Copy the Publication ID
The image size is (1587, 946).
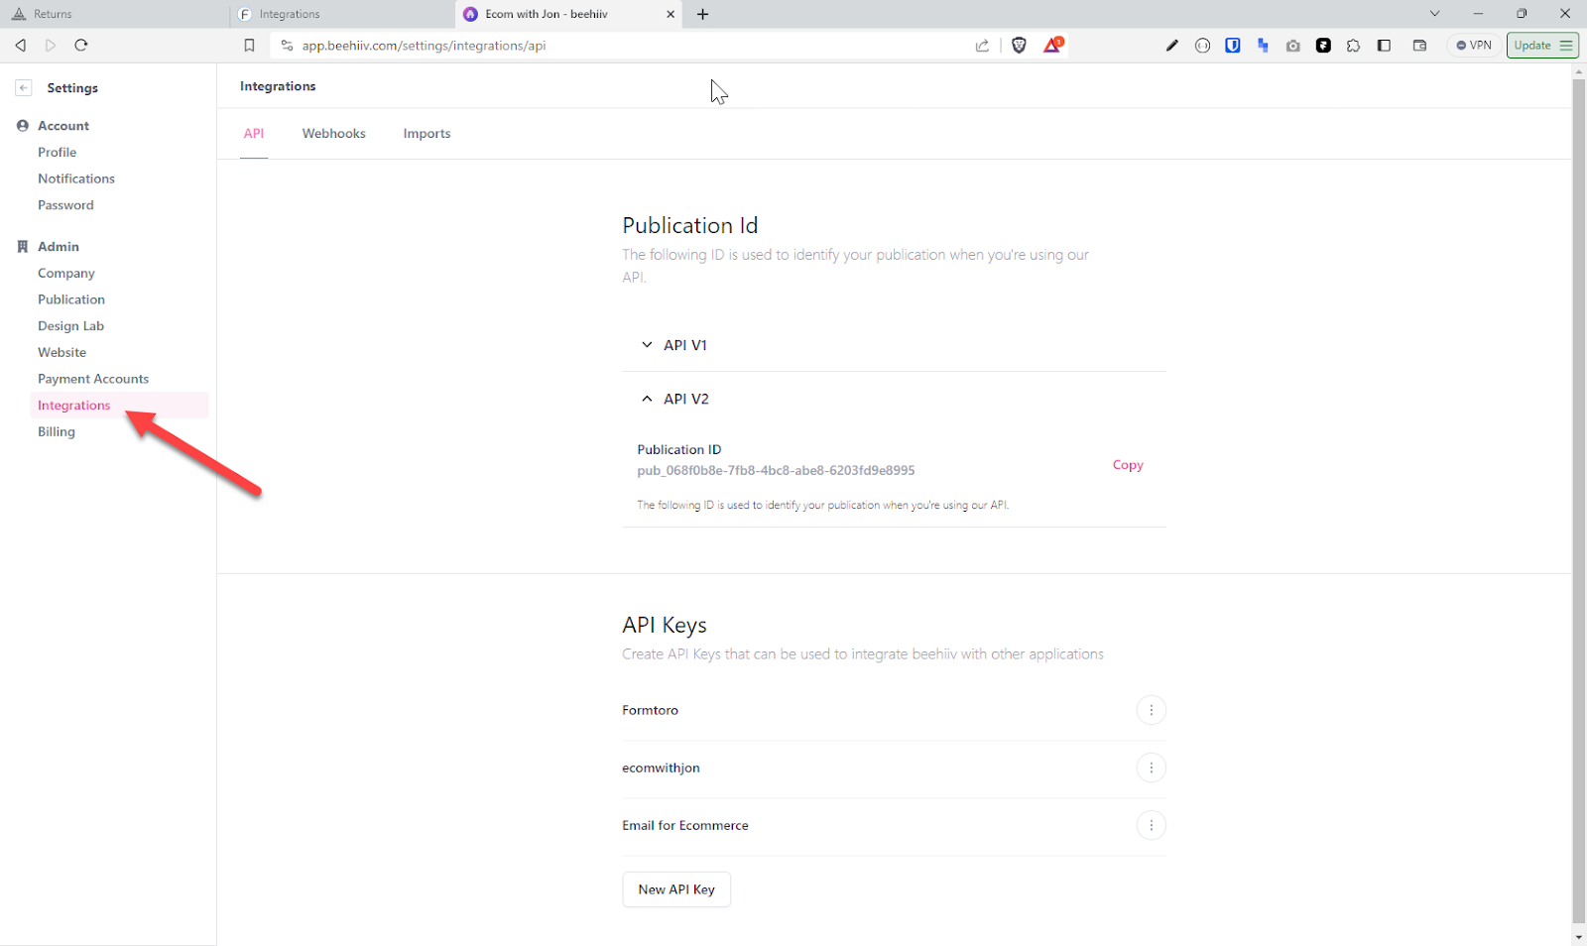[x=1128, y=465]
